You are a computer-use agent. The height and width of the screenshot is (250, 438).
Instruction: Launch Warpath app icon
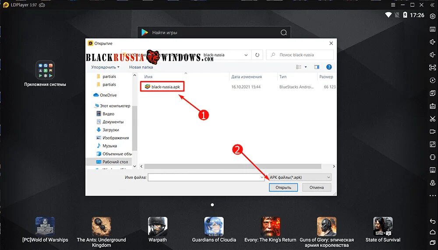coord(158,226)
